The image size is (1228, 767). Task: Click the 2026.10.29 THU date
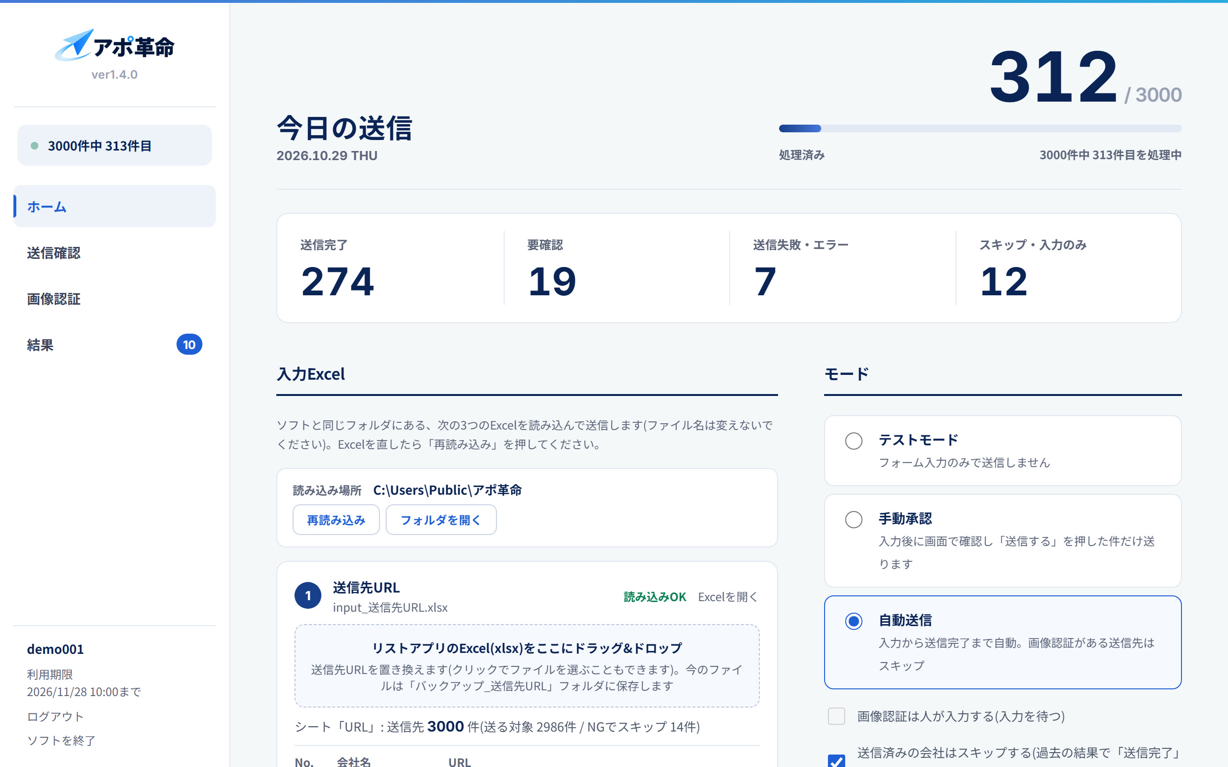point(327,156)
